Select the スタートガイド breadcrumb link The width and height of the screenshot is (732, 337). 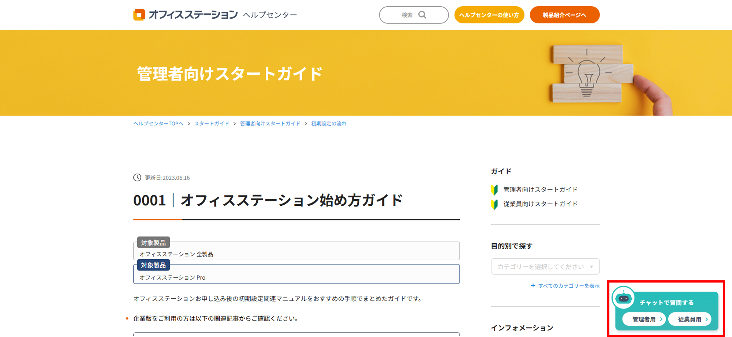[x=212, y=124]
